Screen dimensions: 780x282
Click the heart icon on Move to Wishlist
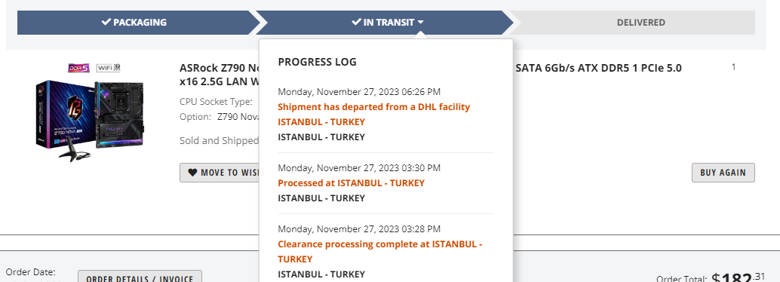pos(192,173)
